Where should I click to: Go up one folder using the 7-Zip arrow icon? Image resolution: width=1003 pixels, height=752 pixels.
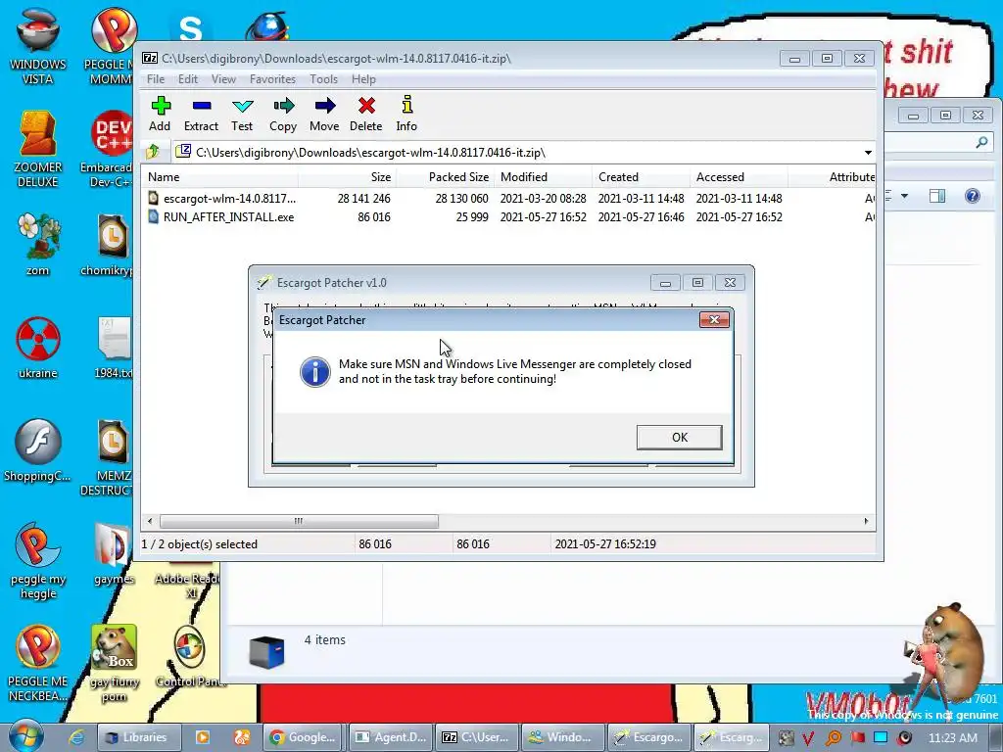153,152
